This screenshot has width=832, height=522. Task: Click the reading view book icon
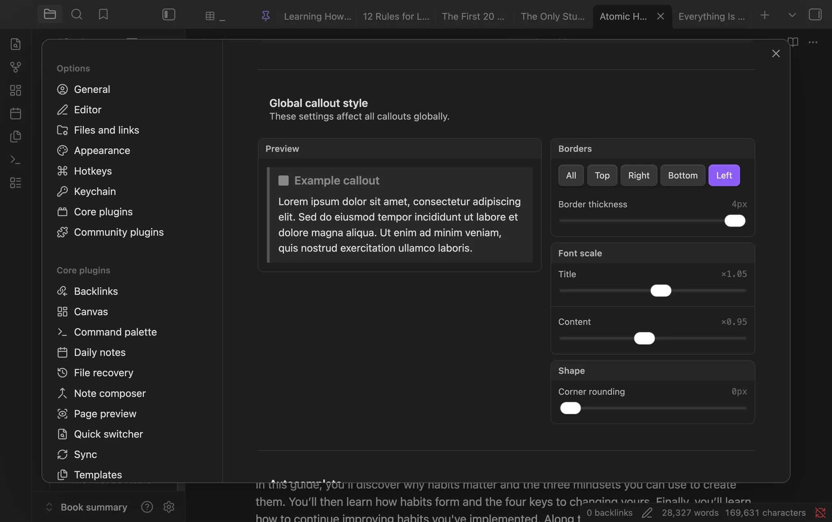point(793,42)
